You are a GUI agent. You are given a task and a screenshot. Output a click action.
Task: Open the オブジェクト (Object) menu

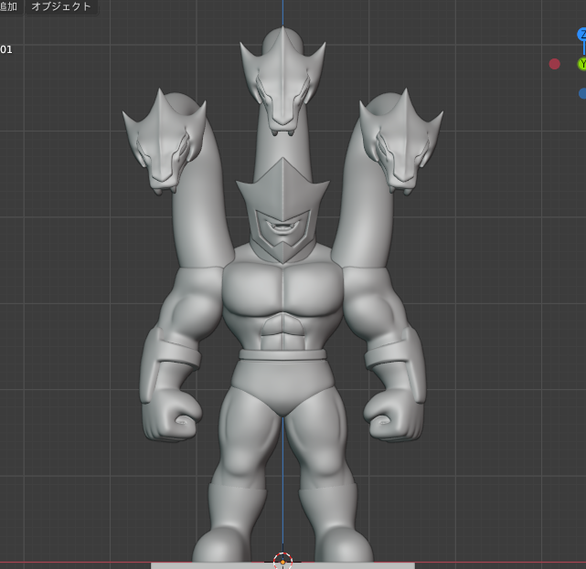pos(61,6)
